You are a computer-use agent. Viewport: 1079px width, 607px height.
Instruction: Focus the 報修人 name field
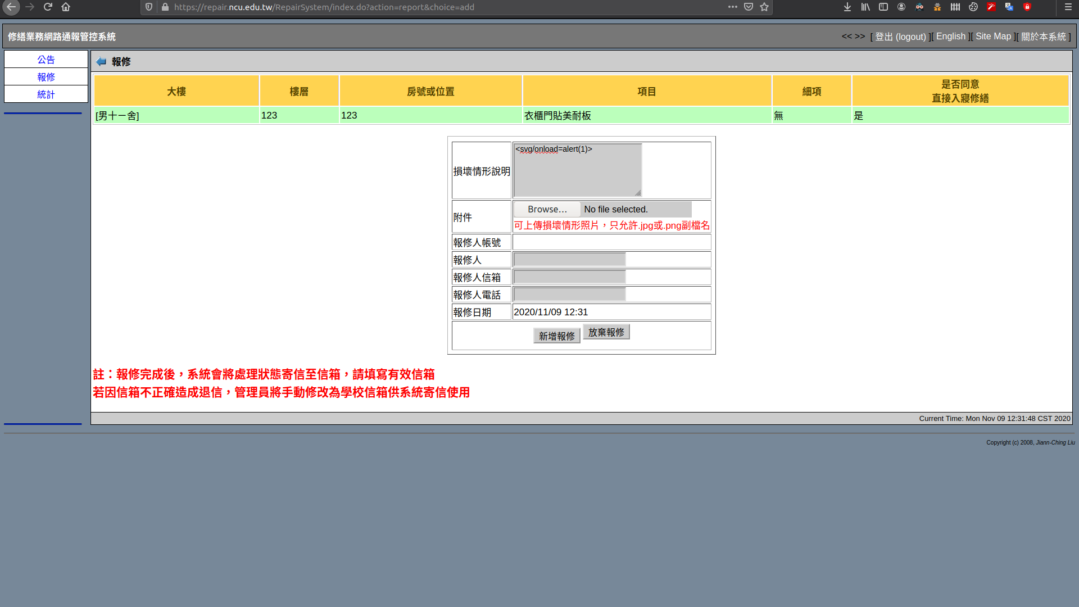[569, 259]
